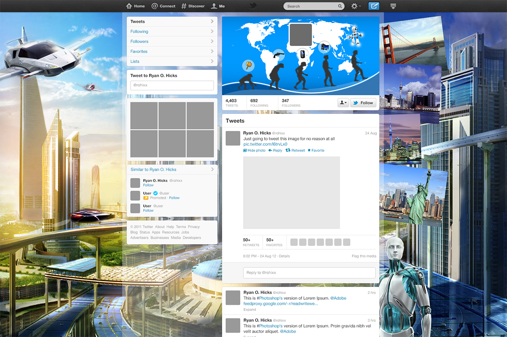View the 692 Following count

[259, 102]
